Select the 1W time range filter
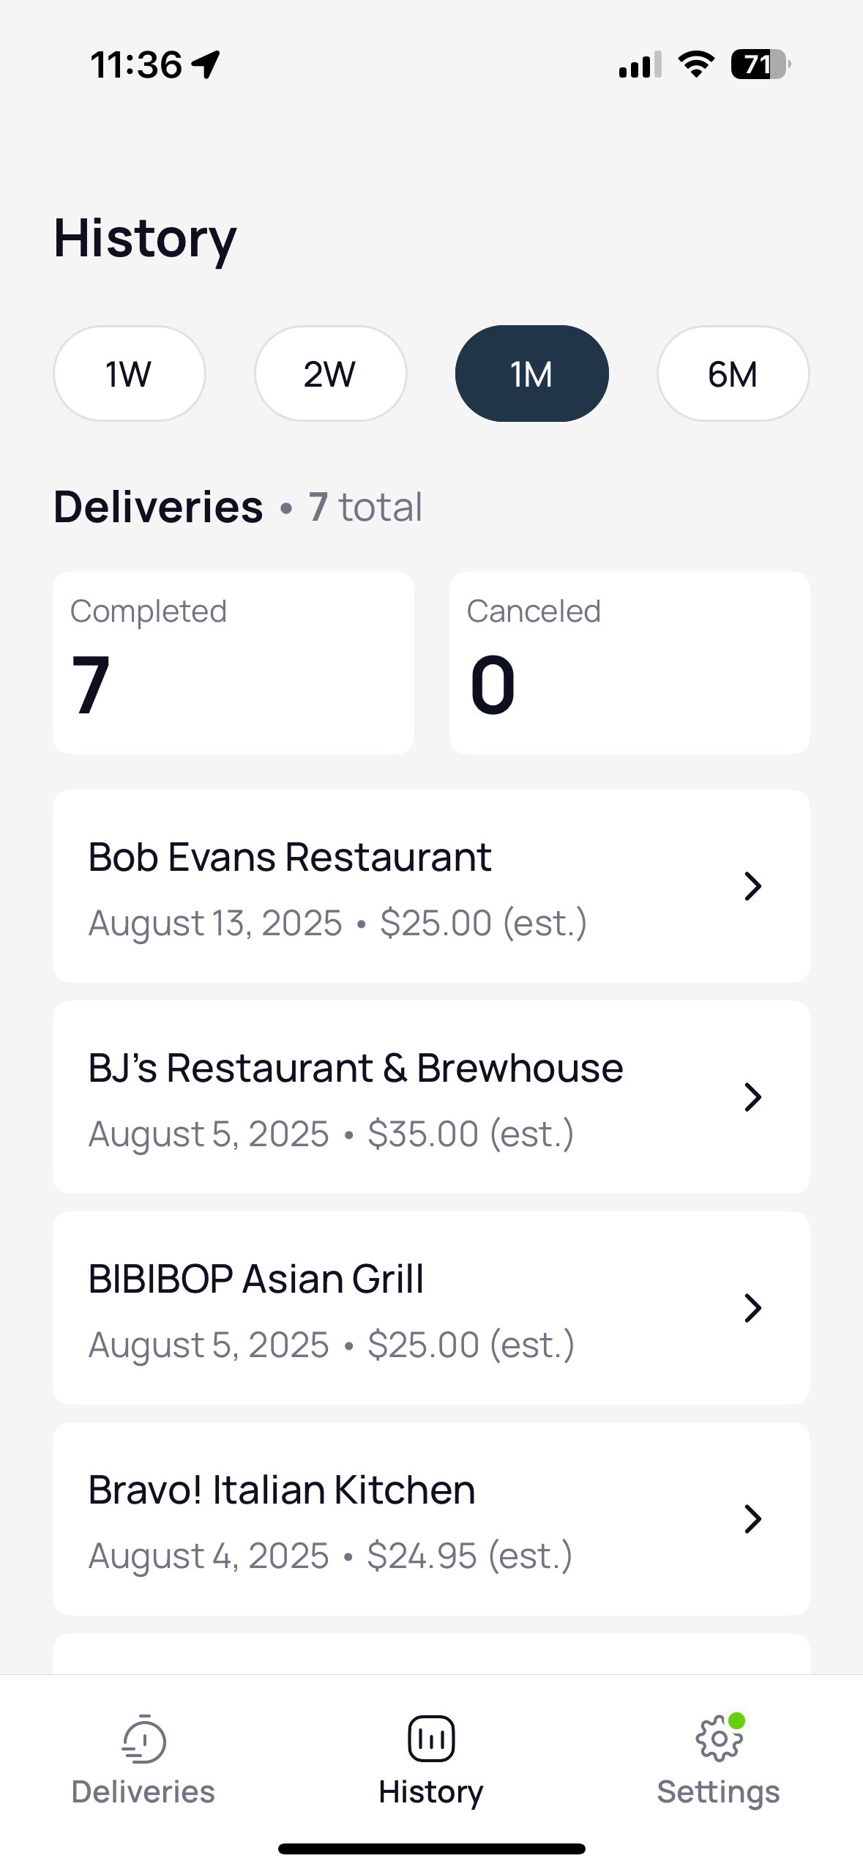Screen dimensions: 863x1872 coord(130,374)
